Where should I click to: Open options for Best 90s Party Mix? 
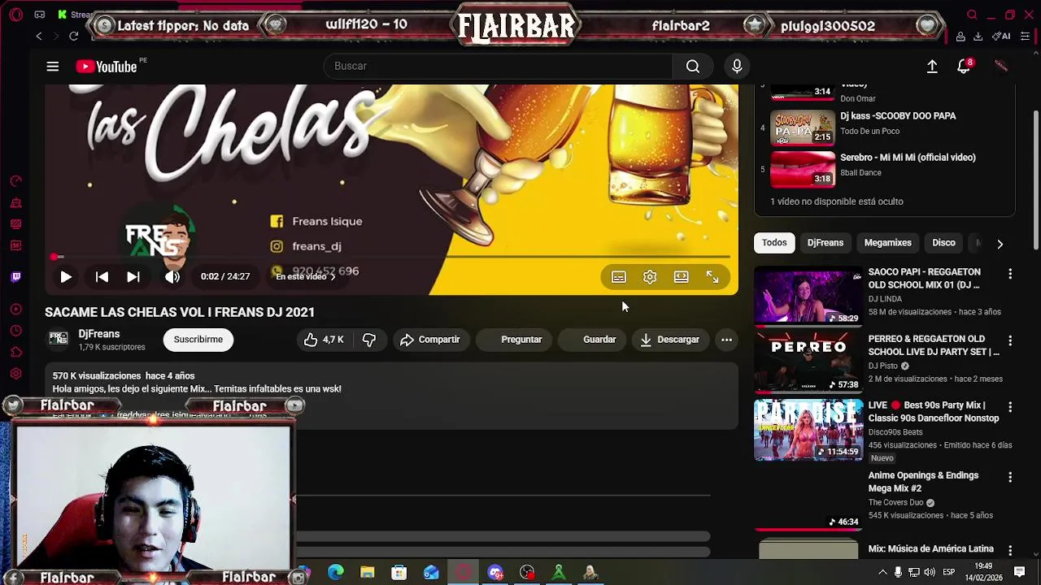click(x=1010, y=408)
